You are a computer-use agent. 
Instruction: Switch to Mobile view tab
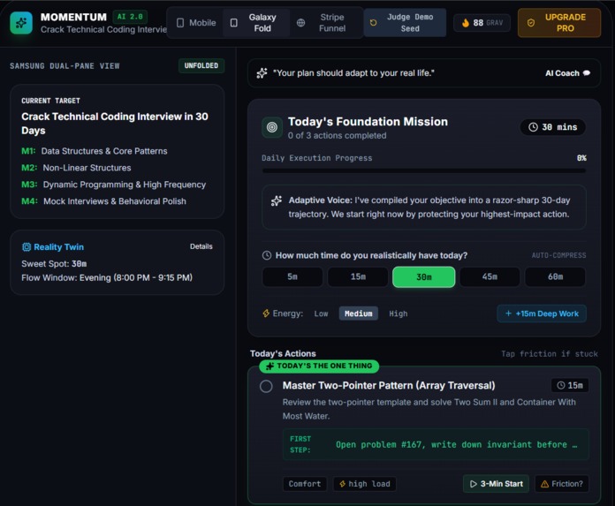click(196, 23)
